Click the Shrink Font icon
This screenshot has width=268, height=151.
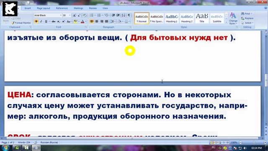pos(79,16)
